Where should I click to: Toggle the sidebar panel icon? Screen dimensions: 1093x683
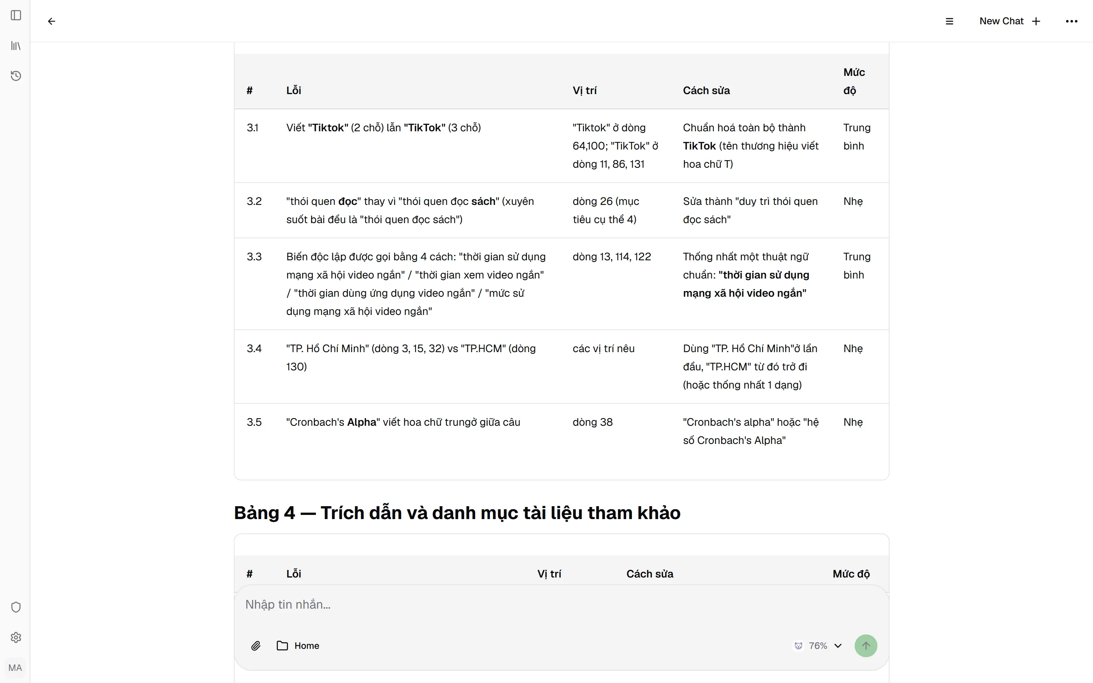coord(16,15)
